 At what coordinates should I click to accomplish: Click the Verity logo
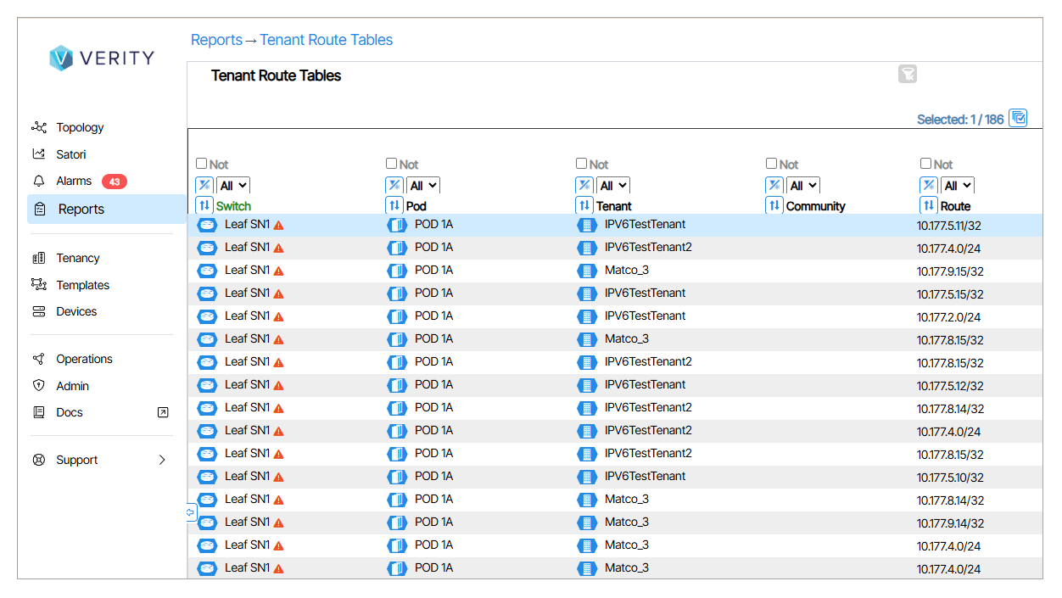102,58
